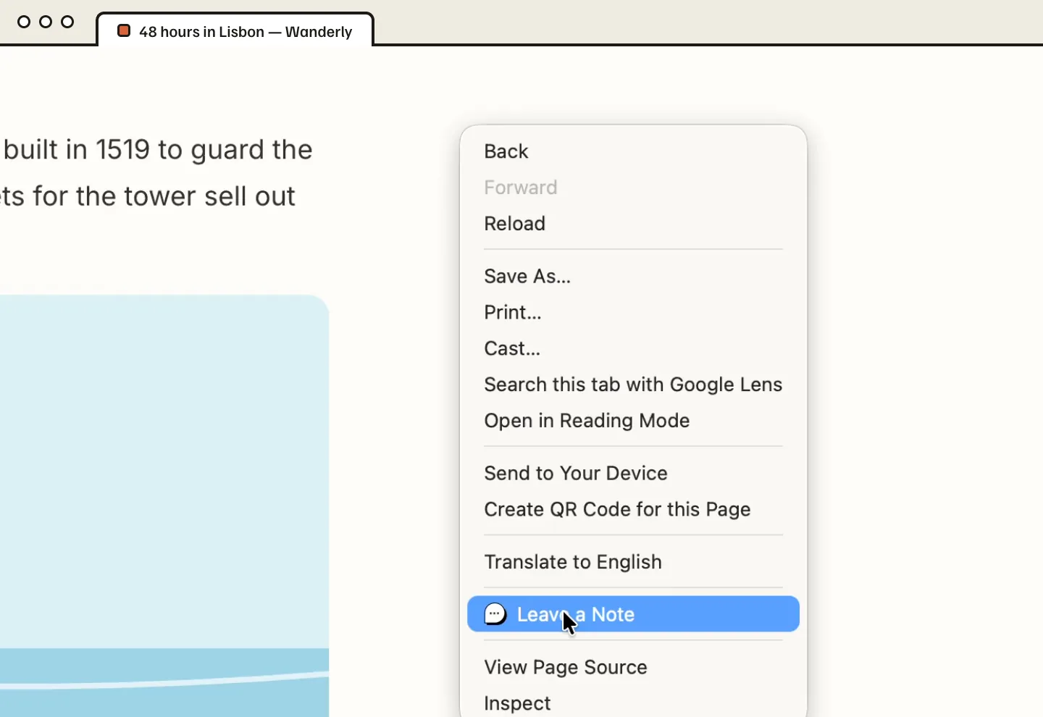Search this tab with Google Lens
Viewport: 1043px width, 717px height.
tap(633, 385)
